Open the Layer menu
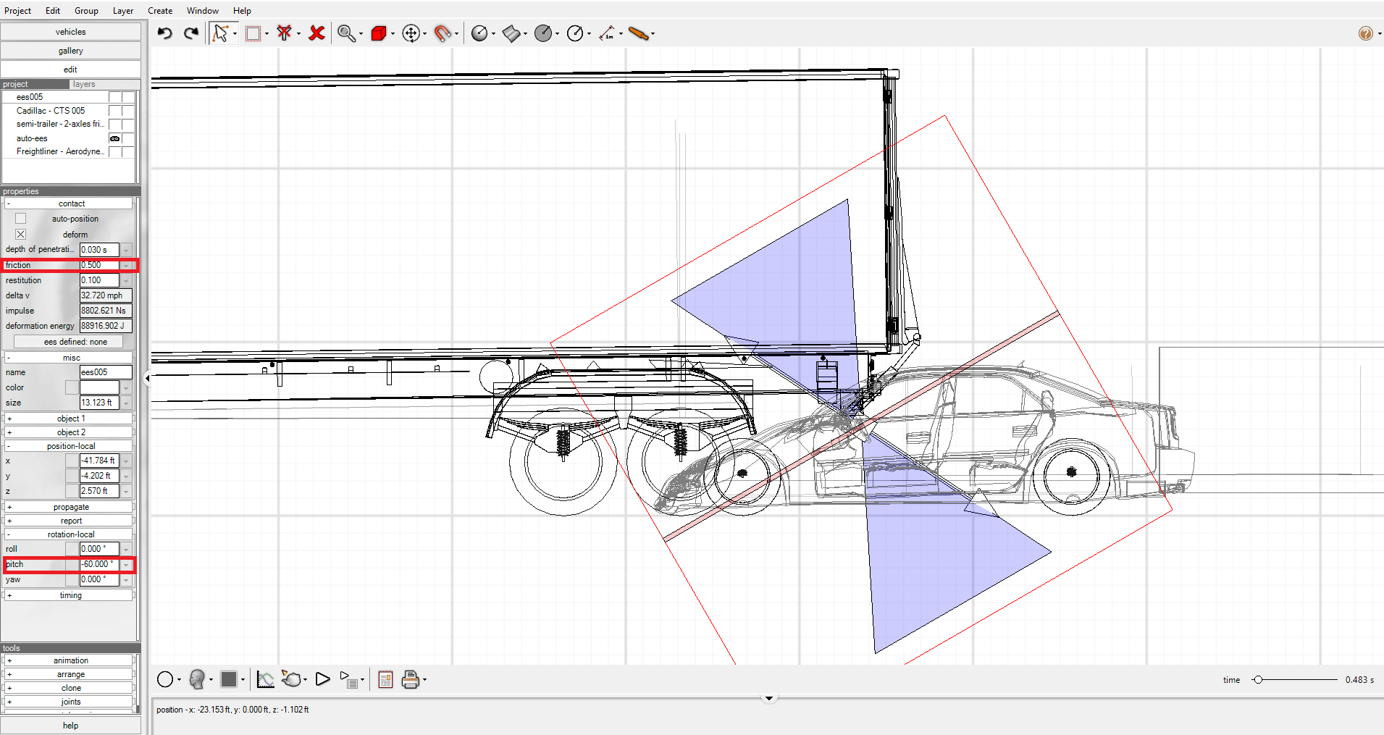This screenshot has height=735, width=1384. [123, 11]
